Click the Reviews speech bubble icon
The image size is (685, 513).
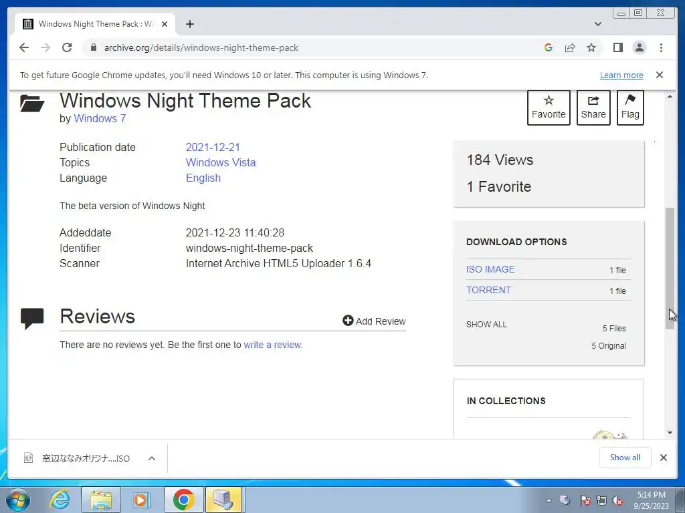[x=32, y=319]
